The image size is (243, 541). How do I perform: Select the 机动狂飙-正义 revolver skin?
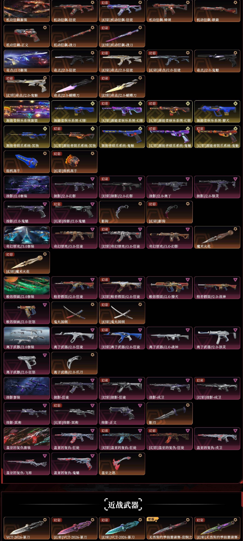pos(27,36)
